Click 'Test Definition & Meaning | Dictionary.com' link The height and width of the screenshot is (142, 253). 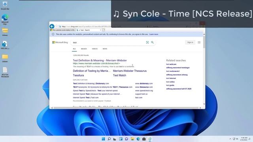[x=91, y=84]
